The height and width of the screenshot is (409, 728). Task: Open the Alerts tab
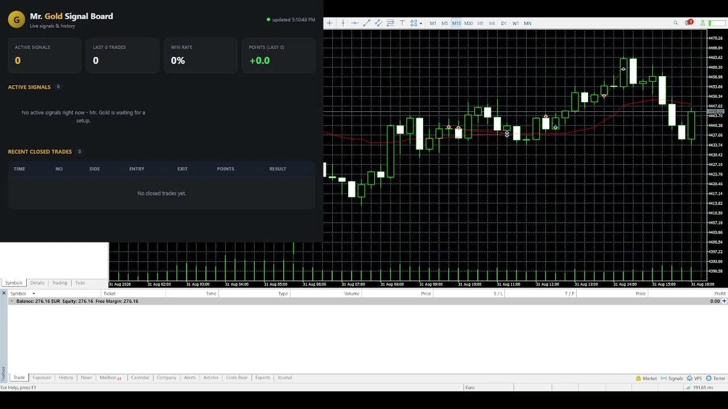tap(190, 378)
